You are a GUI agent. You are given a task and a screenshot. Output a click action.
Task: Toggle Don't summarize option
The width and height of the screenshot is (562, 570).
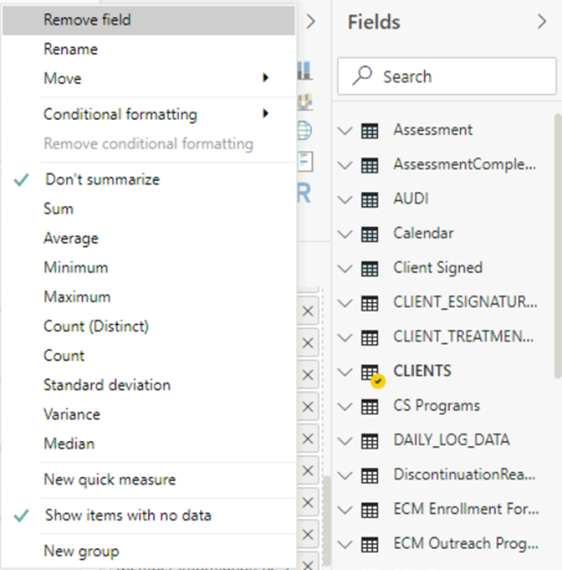coord(149,180)
